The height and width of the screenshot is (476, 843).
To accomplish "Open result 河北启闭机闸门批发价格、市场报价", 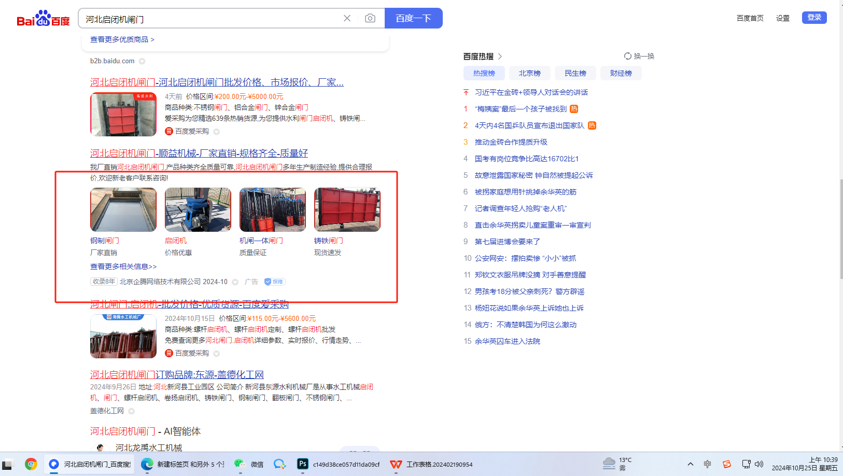I will [217, 82].
